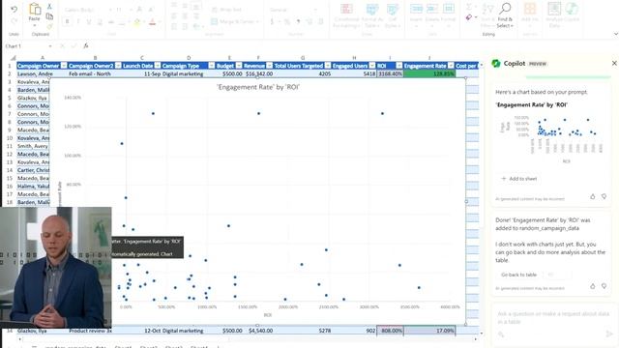Close the Copilot pane
Screen dimensions: 619x348
(x=614, y=63)
